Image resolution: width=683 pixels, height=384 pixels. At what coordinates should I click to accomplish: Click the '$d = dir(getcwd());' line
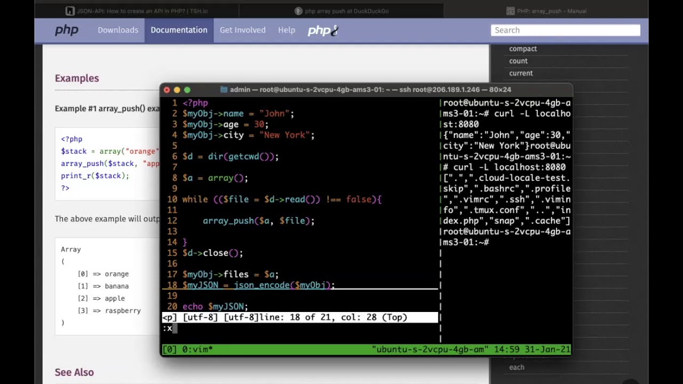tap(231, 156)
